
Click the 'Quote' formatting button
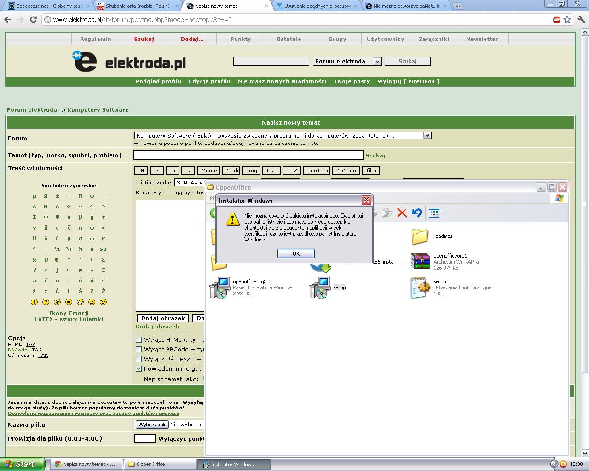point(209,171)
